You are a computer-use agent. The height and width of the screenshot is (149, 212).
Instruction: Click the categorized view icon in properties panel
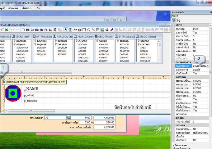point(174,20)
